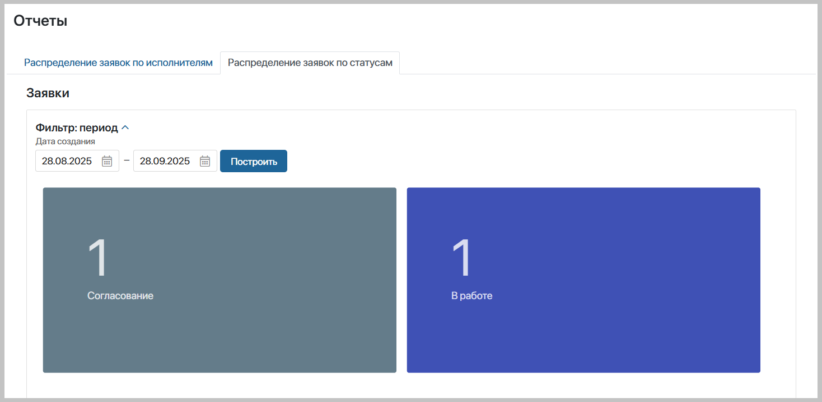The height and width of the screenshot is (402, 822).
Task: Open calendar picker for end date 28.09.2025
Action: point(205,161)
